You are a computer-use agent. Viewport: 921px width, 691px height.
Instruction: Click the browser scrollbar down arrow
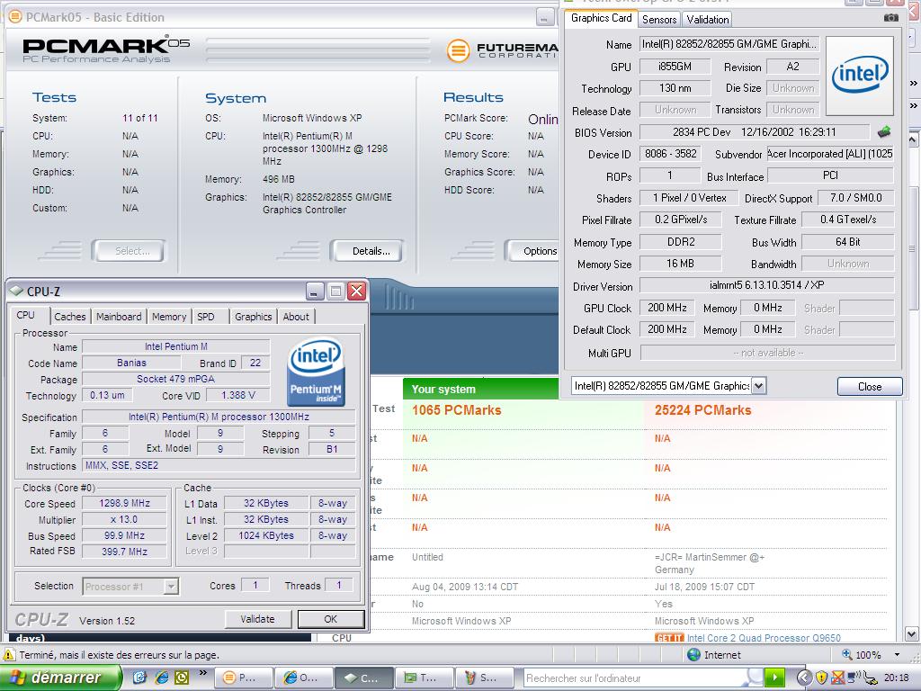912,634
